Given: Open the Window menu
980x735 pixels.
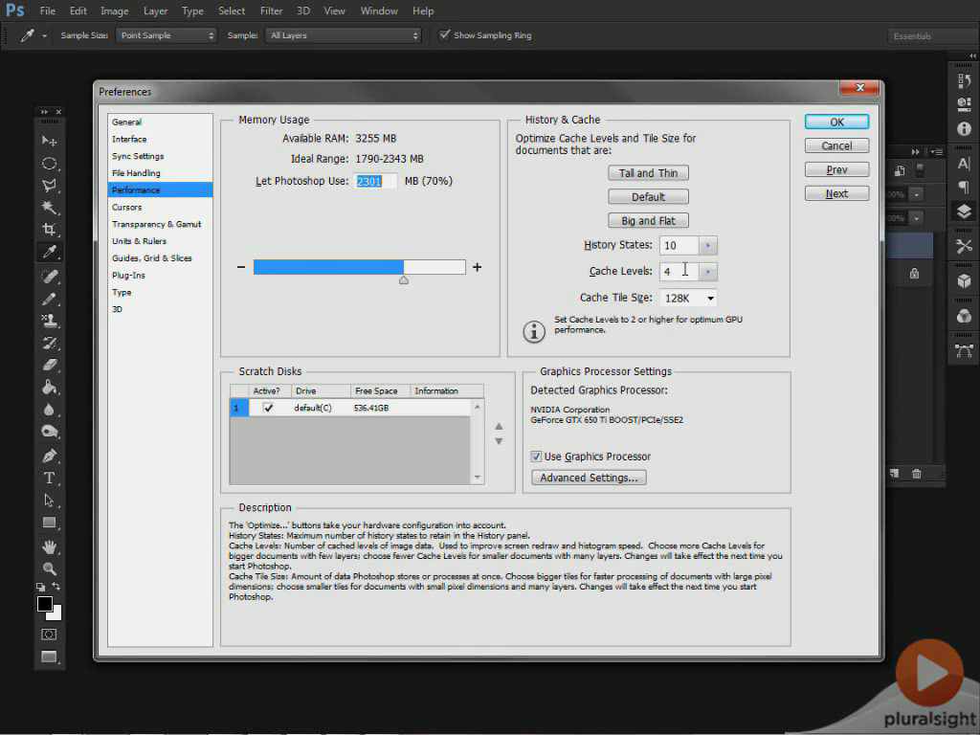Looking at the screenshot, I should coord(379,11).
